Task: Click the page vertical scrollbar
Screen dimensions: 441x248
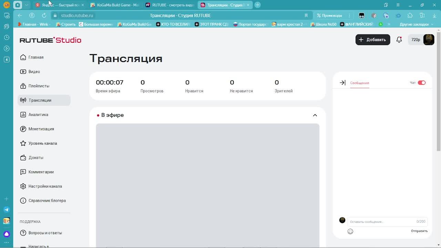Action: pos(439,91)
